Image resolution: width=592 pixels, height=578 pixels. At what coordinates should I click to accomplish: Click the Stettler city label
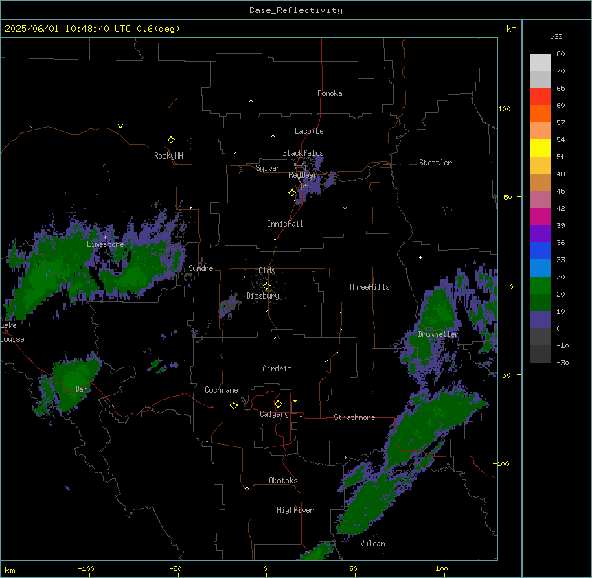(435, 163)
